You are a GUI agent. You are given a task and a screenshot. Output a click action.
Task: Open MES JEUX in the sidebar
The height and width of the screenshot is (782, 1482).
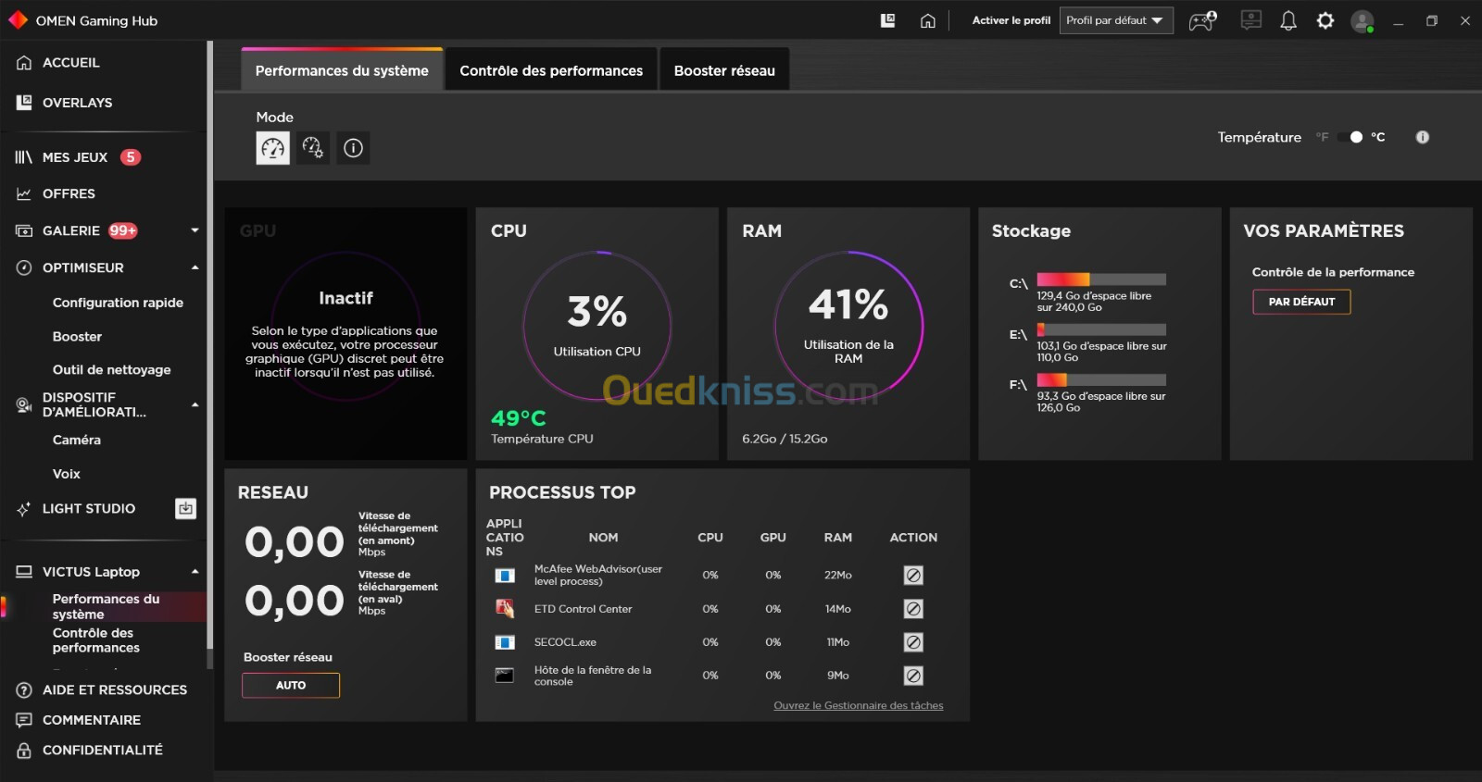(75, 157)
